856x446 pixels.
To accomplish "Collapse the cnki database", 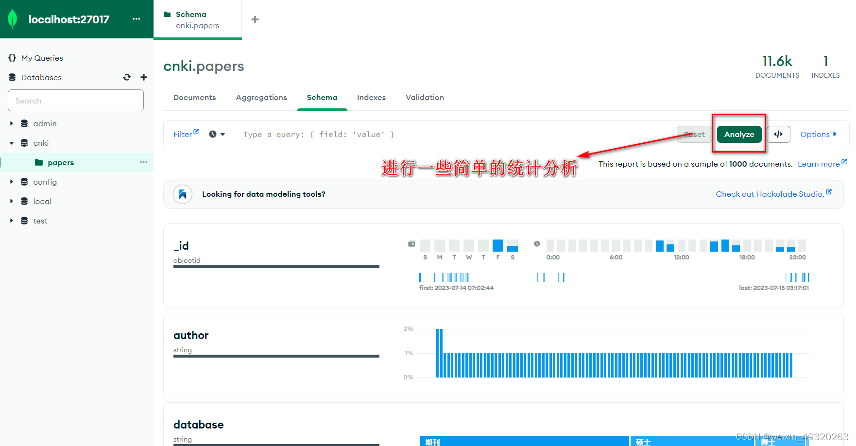I will (x=12, y=143).
